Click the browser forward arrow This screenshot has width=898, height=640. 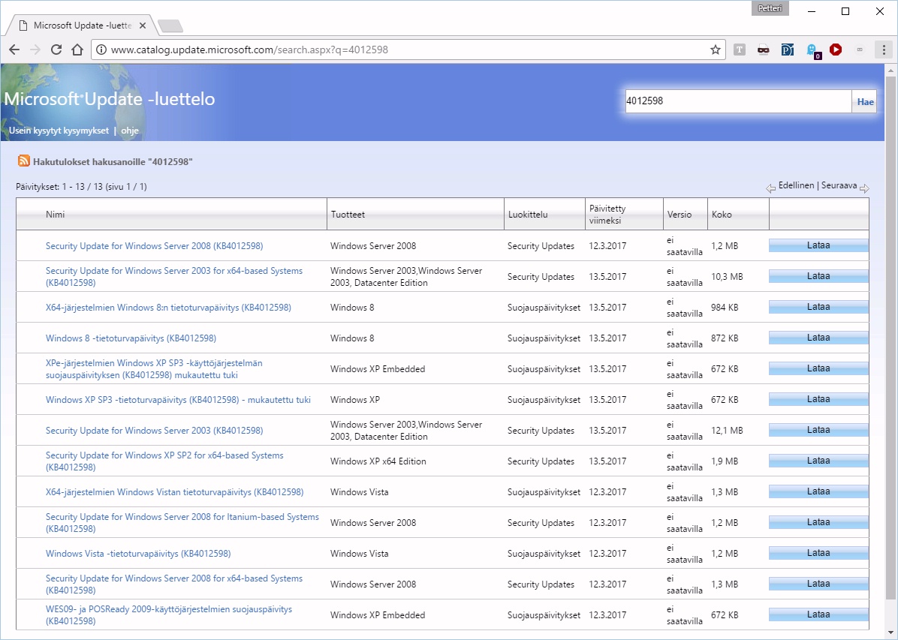pyautogui.click(x=35, y=50)
